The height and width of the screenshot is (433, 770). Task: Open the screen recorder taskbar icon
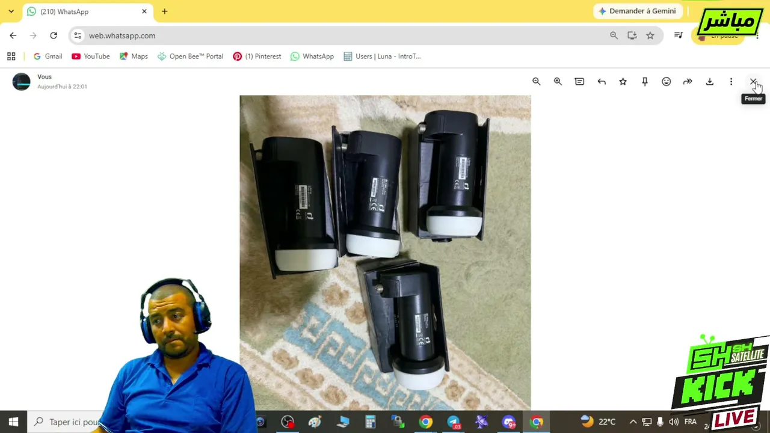point(288,422)
